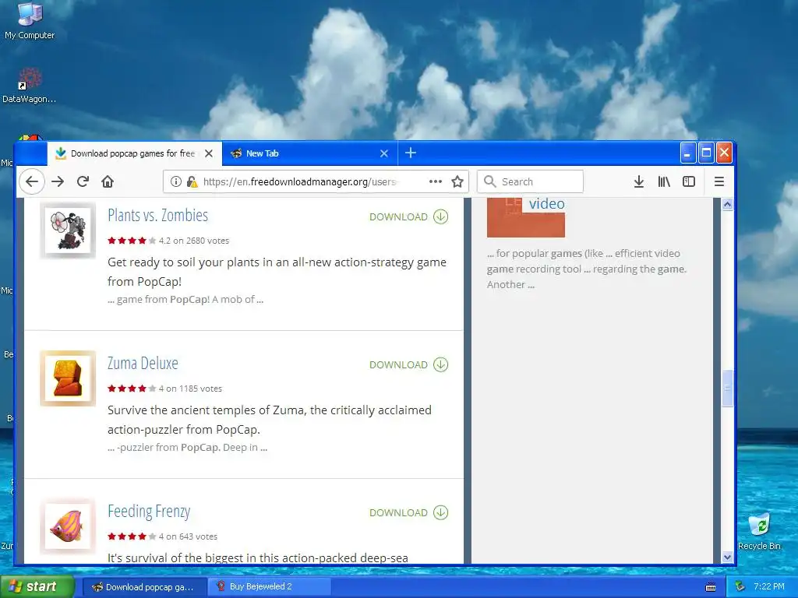Minimize the Firefox window

[687, 153]
